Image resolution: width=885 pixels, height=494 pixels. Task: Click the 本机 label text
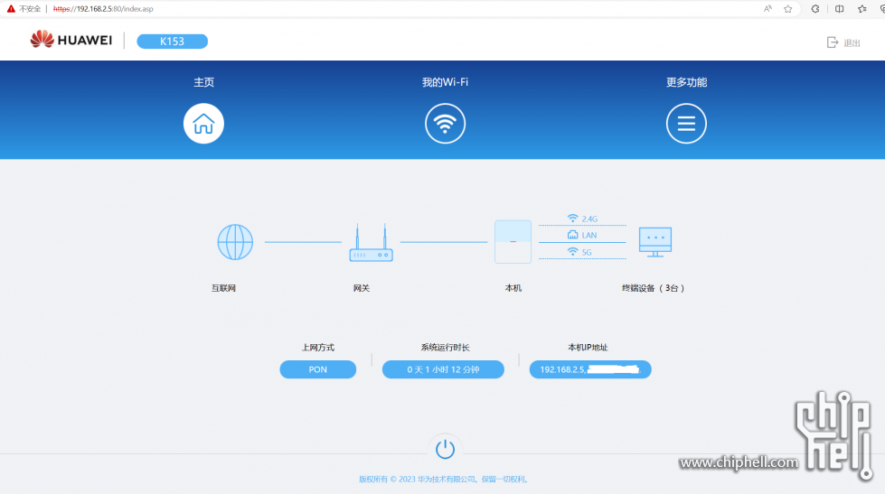[x=513, y=288]
